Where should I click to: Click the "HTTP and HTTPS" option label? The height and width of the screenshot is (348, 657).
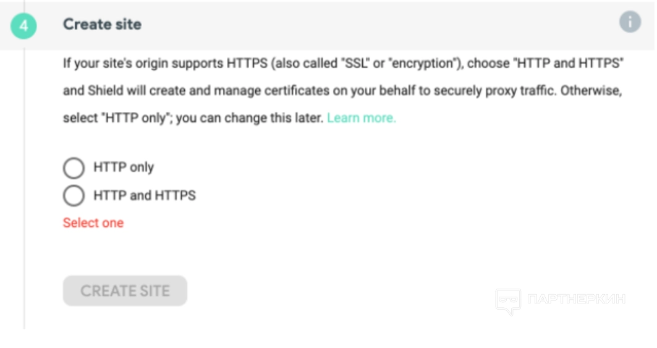coord(145,196)
